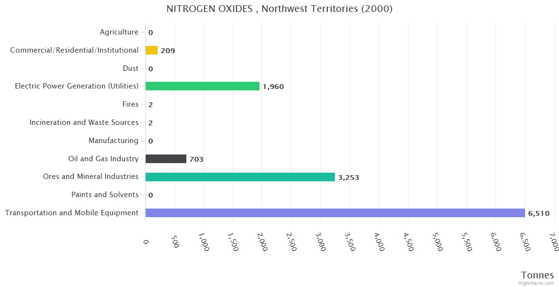This screenshot has width=559, height=287.
Task: Click the Fires category label
Action: tap(130, 104)
